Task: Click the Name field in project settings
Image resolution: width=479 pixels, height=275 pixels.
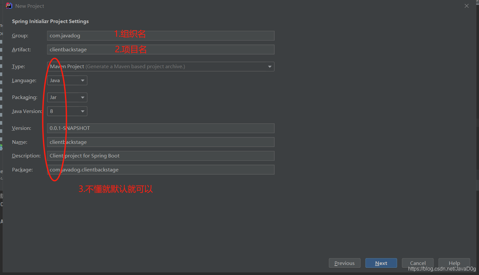Action: click(161, 142)
